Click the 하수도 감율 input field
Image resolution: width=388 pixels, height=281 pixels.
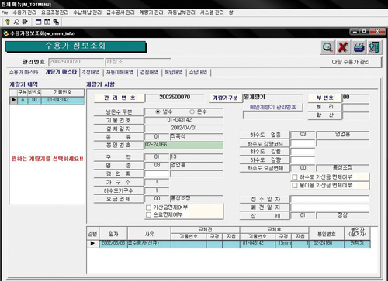tap(303, 152)
